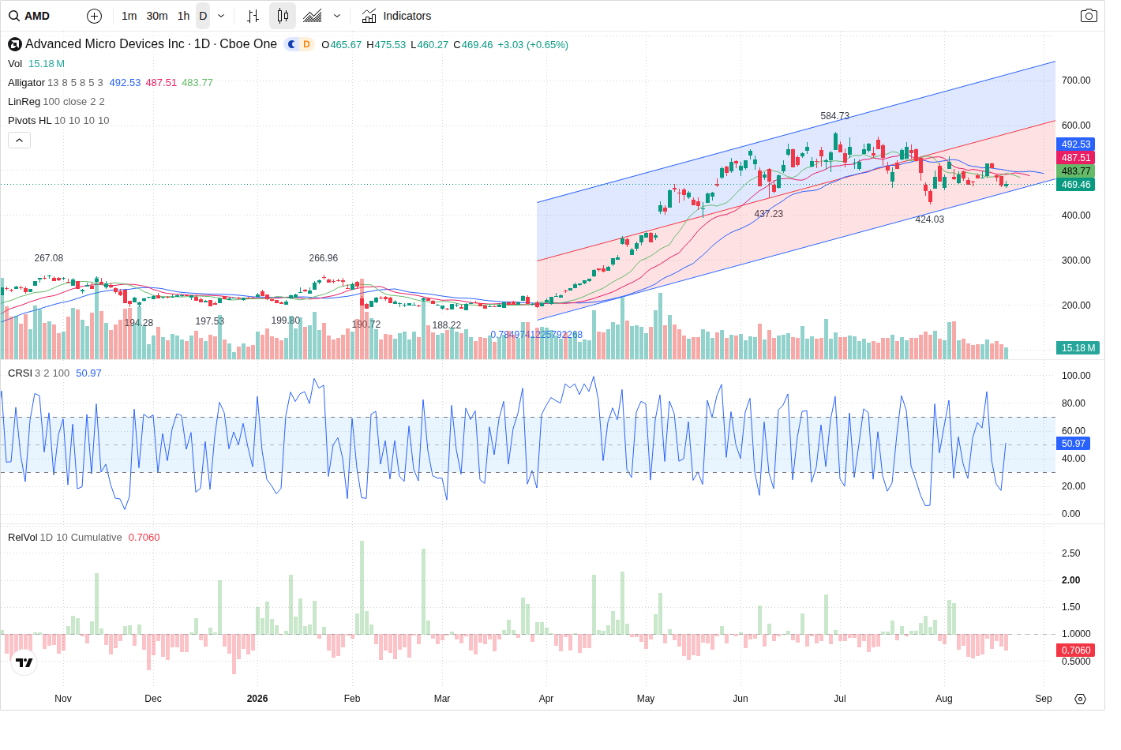Click the Sep time axis label
Image resolution: width=1121 pixels, height=750 pixels.
coord(1044,699)
